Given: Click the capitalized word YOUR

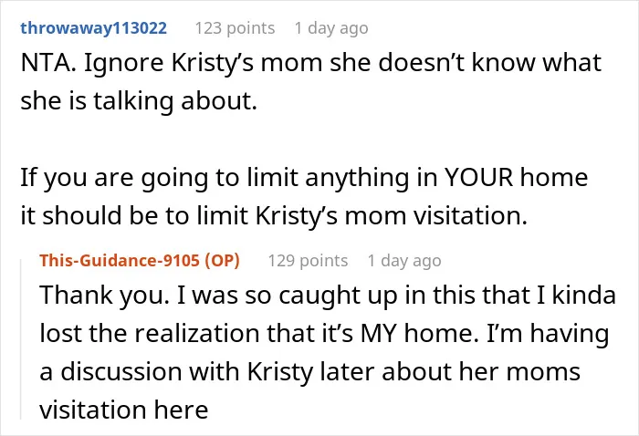Looking at the screenshot, I should click(x=479, y=178).
